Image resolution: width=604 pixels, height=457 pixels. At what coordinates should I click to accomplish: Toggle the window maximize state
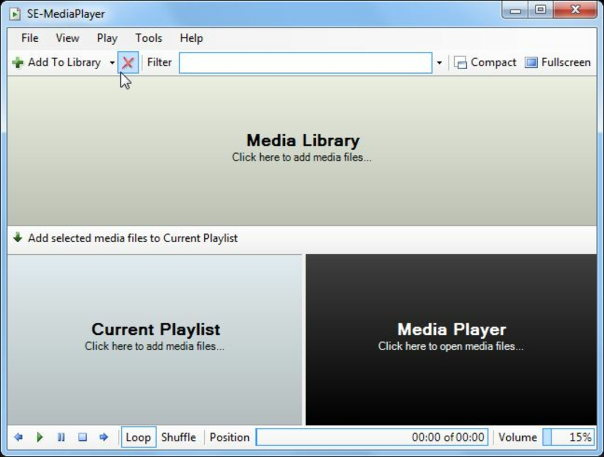click(x=539, y=10)
